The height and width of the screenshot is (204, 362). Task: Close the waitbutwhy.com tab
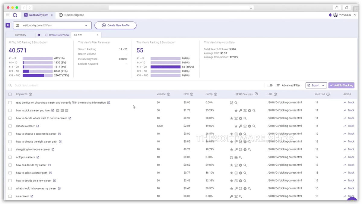click(x=52, y=15)
